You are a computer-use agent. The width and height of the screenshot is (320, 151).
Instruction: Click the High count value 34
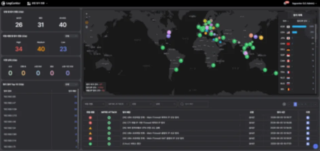19,49
